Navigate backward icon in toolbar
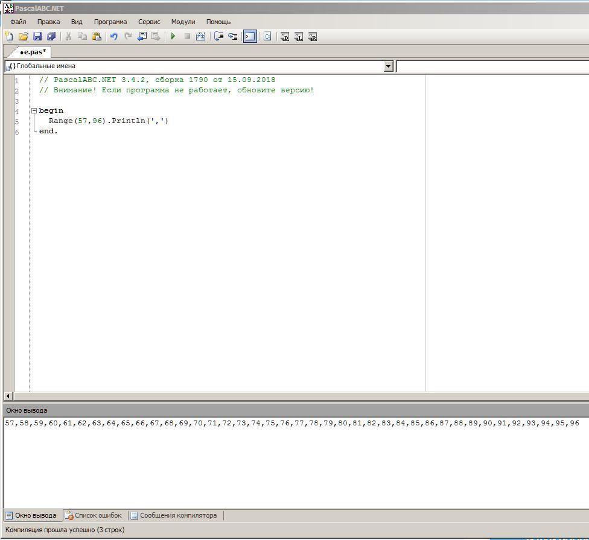The width and height of the screenshot is (589, 540). tap(142, 36)
